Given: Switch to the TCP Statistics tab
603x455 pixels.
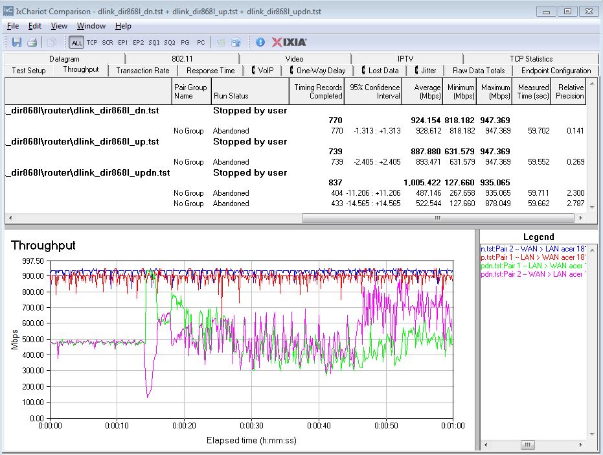Looking at the screenshot, I should tap(531, 59).
